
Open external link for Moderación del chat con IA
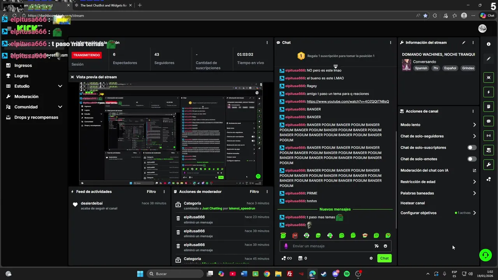pos(474,170)
